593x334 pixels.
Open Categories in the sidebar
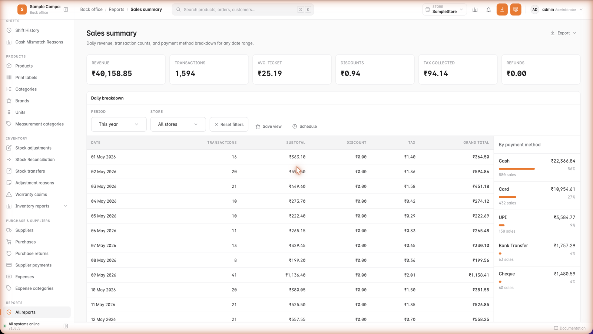click(26, 89)
